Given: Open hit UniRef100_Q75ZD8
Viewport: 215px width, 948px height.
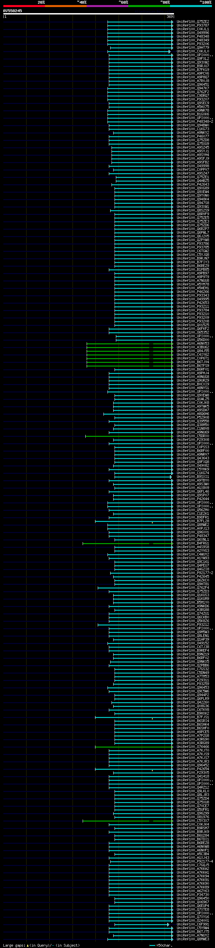Looking at the screenshot, I should (193, 140).
